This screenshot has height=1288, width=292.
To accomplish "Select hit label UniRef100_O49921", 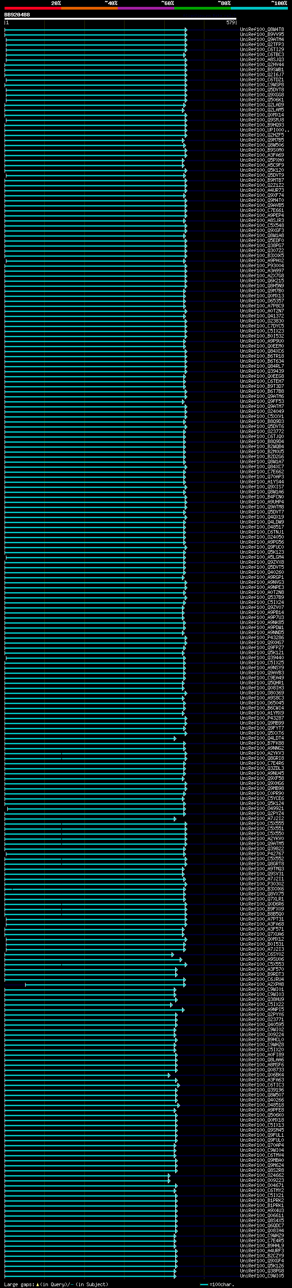I will pyautogui.click(x=262, y=809).
